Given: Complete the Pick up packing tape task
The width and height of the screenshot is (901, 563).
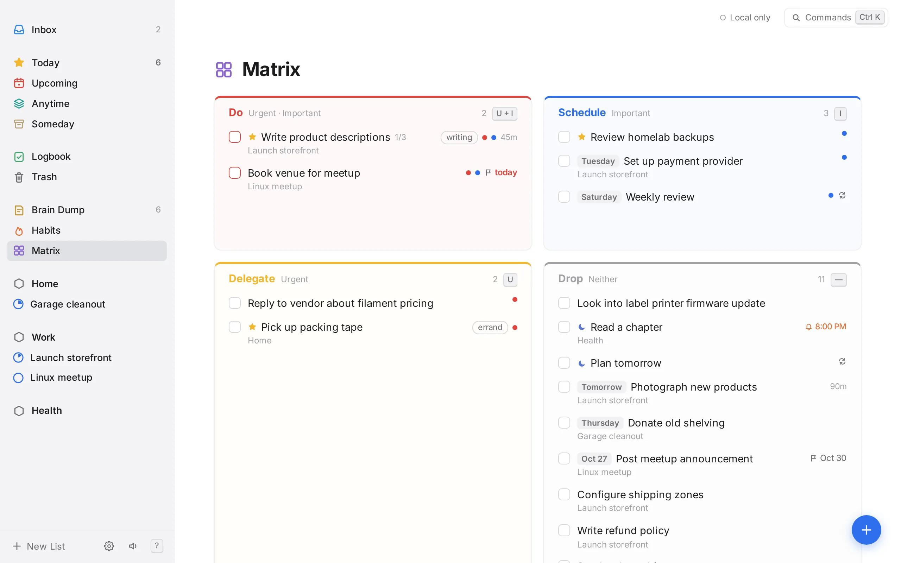Looking at the screenshot, I should [234, 327].
